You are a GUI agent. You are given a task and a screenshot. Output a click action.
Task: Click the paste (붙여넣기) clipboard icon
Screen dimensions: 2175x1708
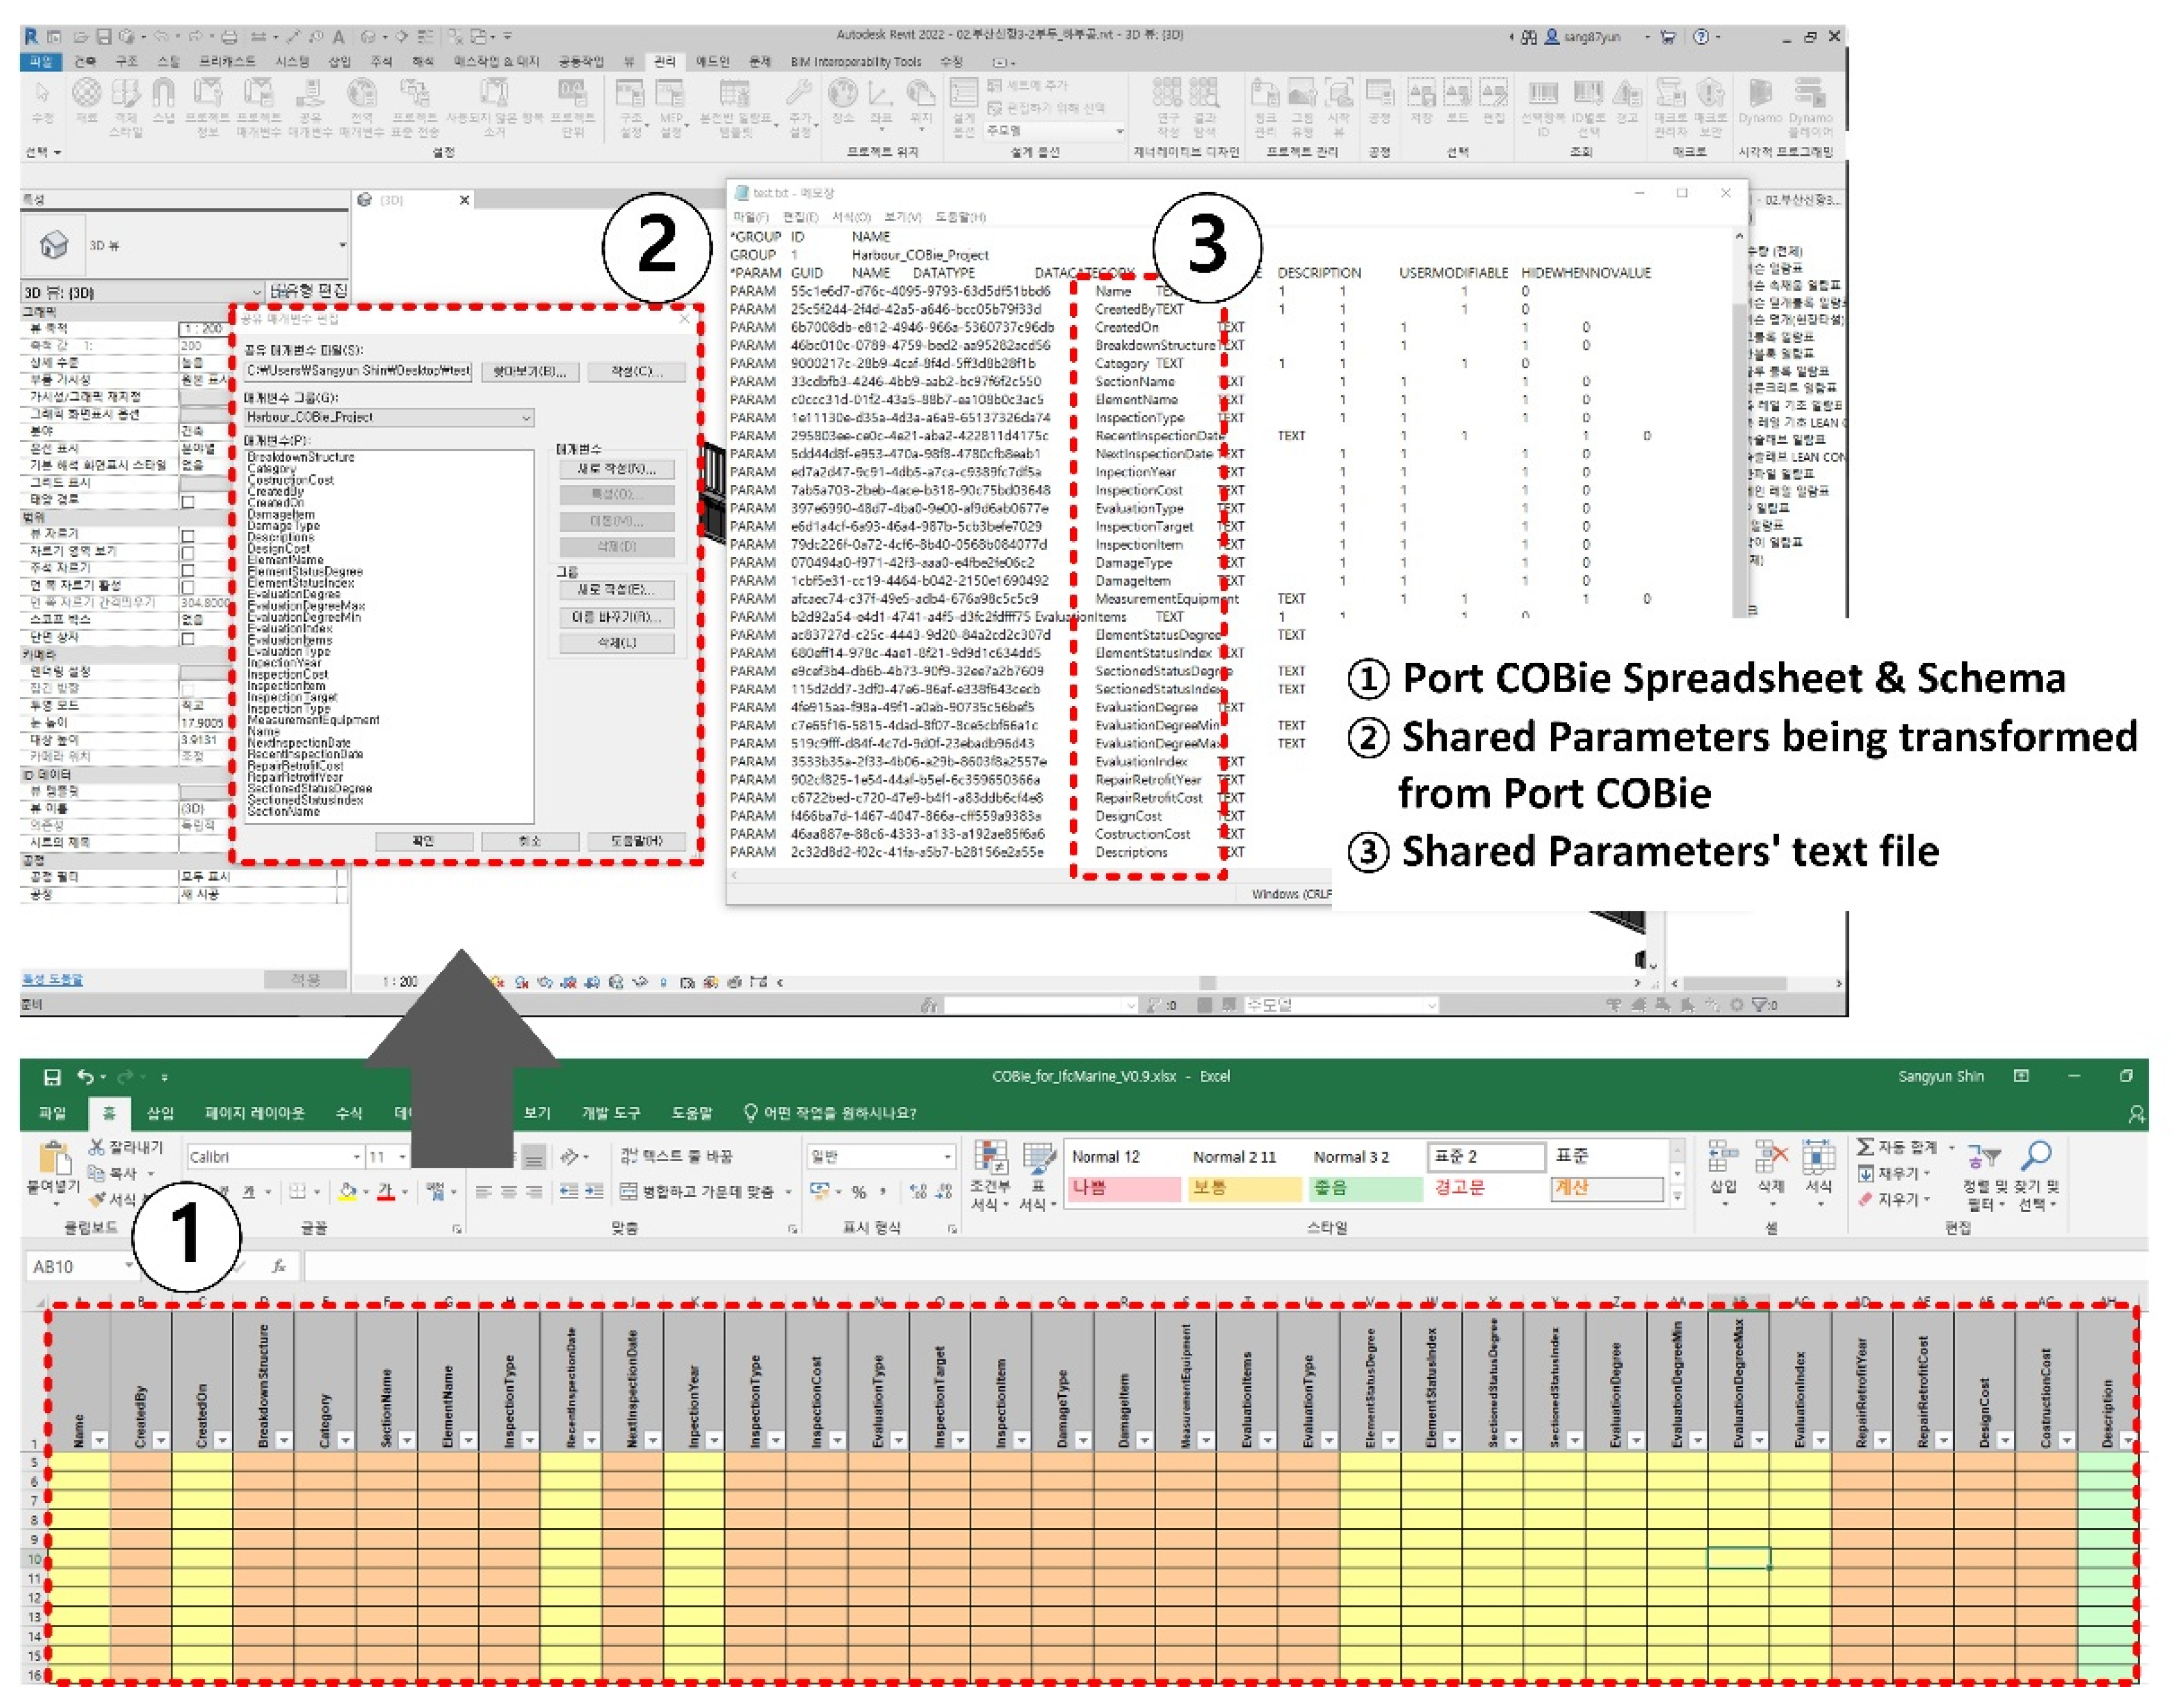(54, 1158)
